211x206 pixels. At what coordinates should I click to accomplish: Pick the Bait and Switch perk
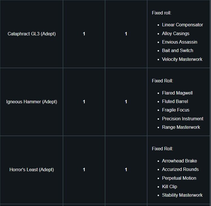coord(178,50)
